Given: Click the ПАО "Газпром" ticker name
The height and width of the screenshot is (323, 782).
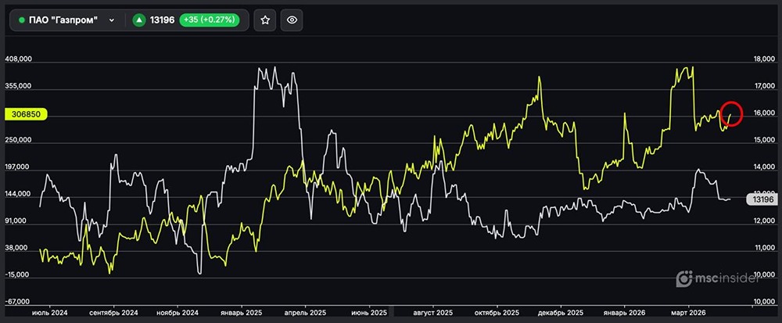Looking at the screenshot, I should pos(64,20).
